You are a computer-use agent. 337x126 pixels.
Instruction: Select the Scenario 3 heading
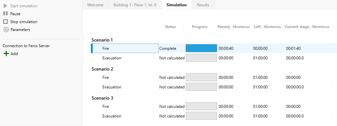coord(102,98)
